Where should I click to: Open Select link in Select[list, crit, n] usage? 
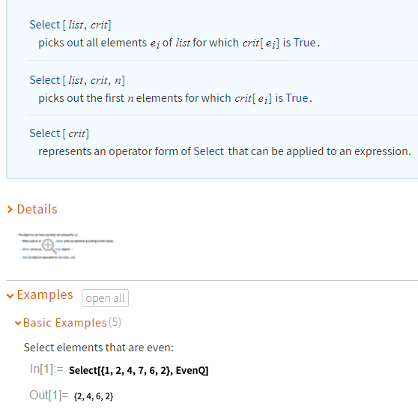tap(45, 80)
